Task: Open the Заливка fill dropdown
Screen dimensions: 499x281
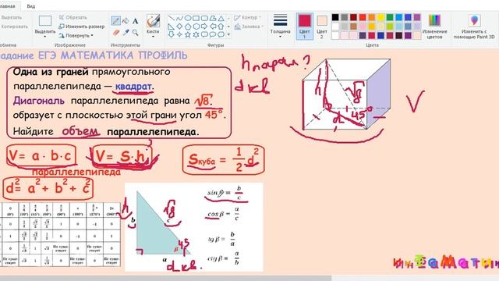Action: coord(249,27)
